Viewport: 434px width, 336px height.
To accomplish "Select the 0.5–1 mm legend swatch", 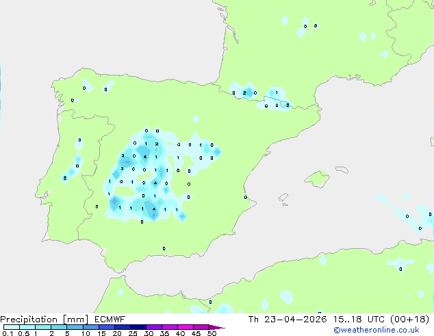I will [27, 327].
